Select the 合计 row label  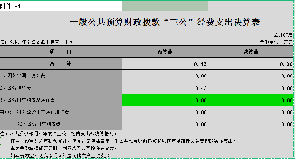(x=61, y=64)
